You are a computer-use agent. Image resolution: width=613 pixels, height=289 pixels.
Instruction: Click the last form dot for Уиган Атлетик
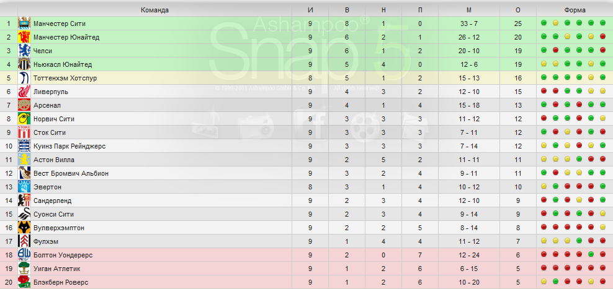[x=602, y=269]
